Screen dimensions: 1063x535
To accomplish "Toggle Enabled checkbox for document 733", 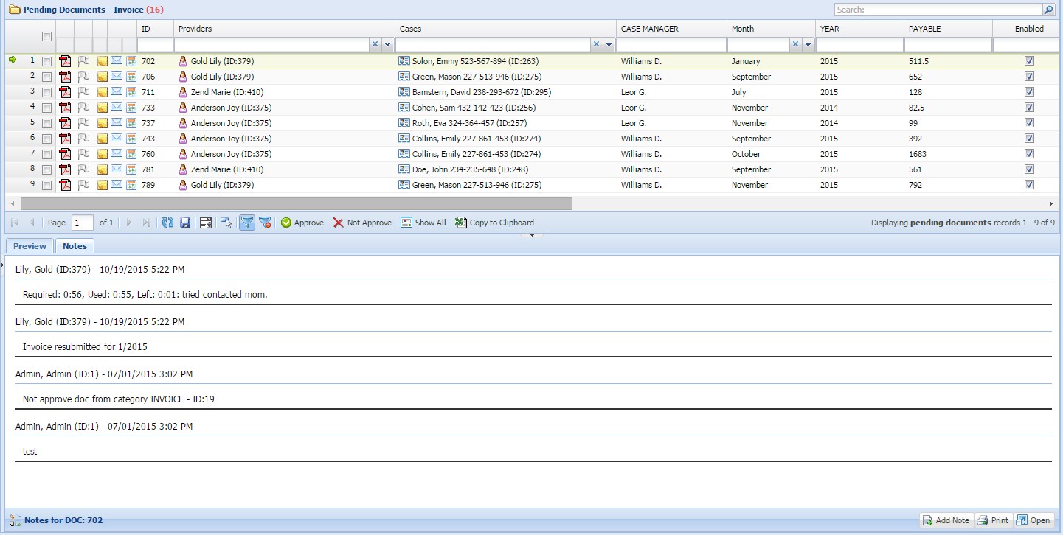I will point(1030,108).
